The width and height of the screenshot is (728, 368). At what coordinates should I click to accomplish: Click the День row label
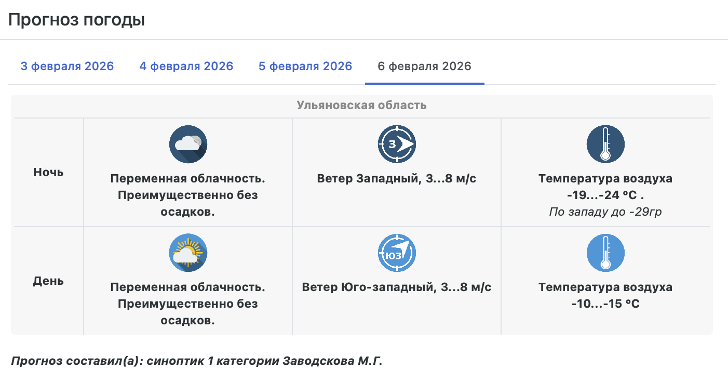point(48,281)
